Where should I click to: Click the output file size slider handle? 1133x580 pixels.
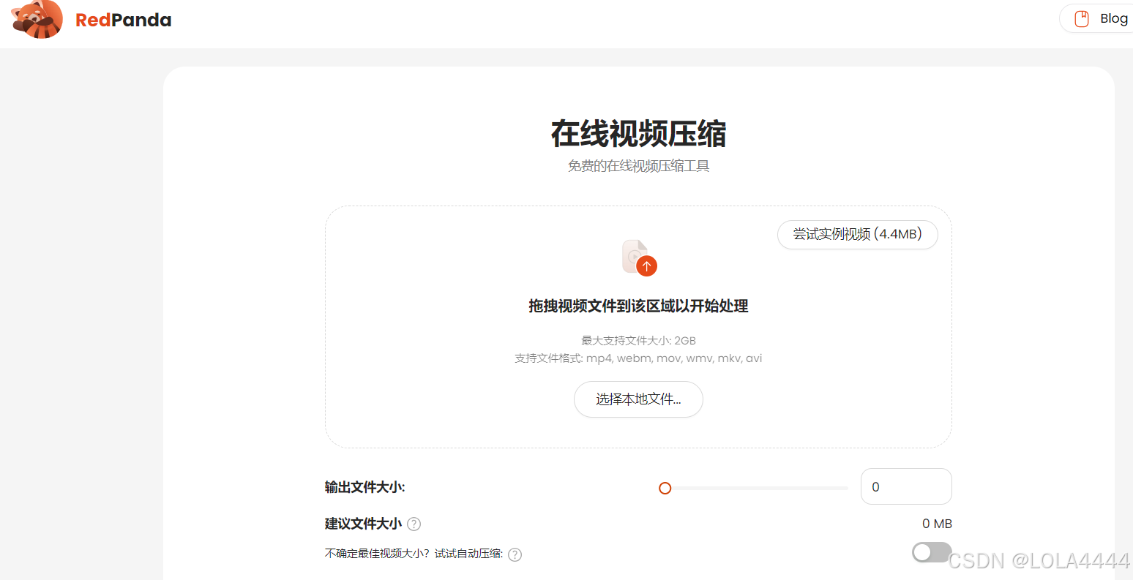665,488
